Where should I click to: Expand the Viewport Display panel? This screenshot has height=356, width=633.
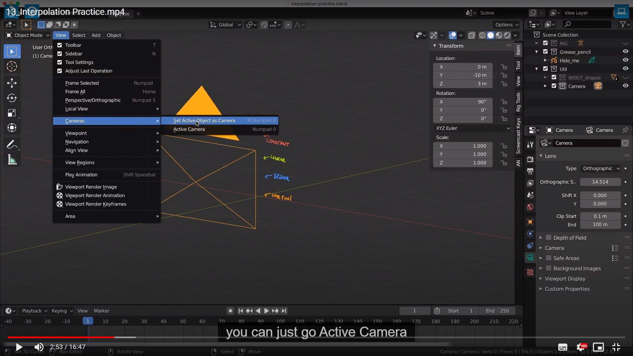coord(565,279)
